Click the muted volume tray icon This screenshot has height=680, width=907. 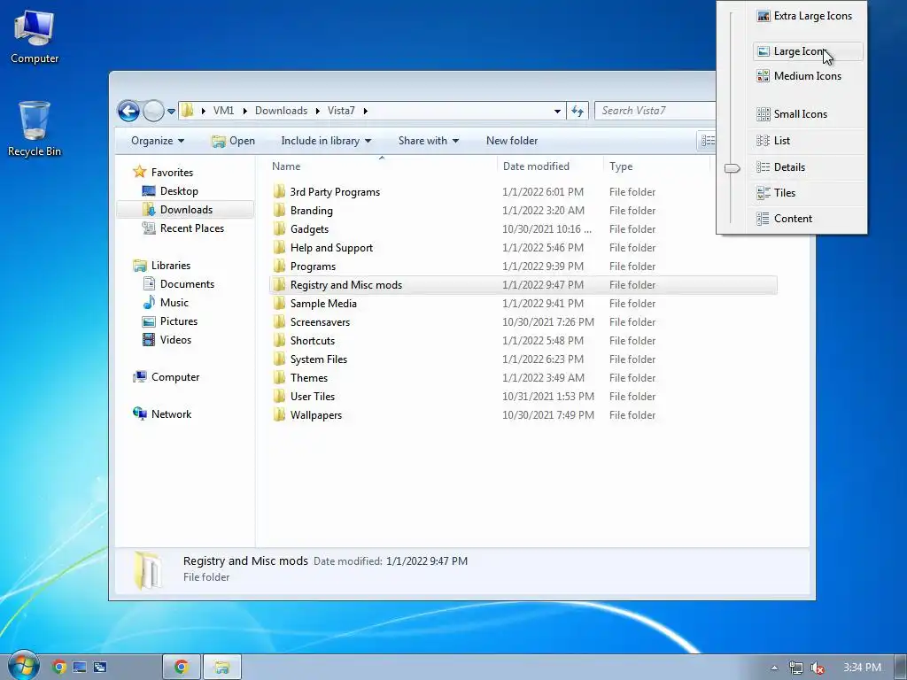pos(818,668)
